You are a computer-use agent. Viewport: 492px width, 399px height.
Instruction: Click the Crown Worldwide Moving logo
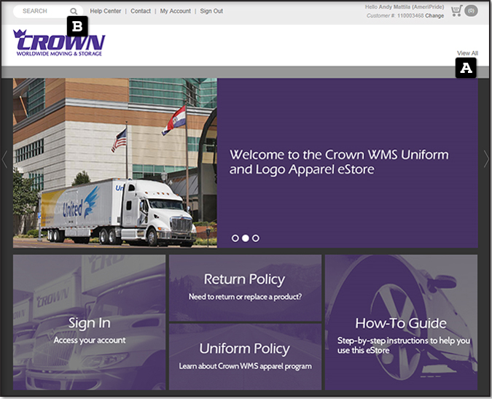(x=59, y=43)
